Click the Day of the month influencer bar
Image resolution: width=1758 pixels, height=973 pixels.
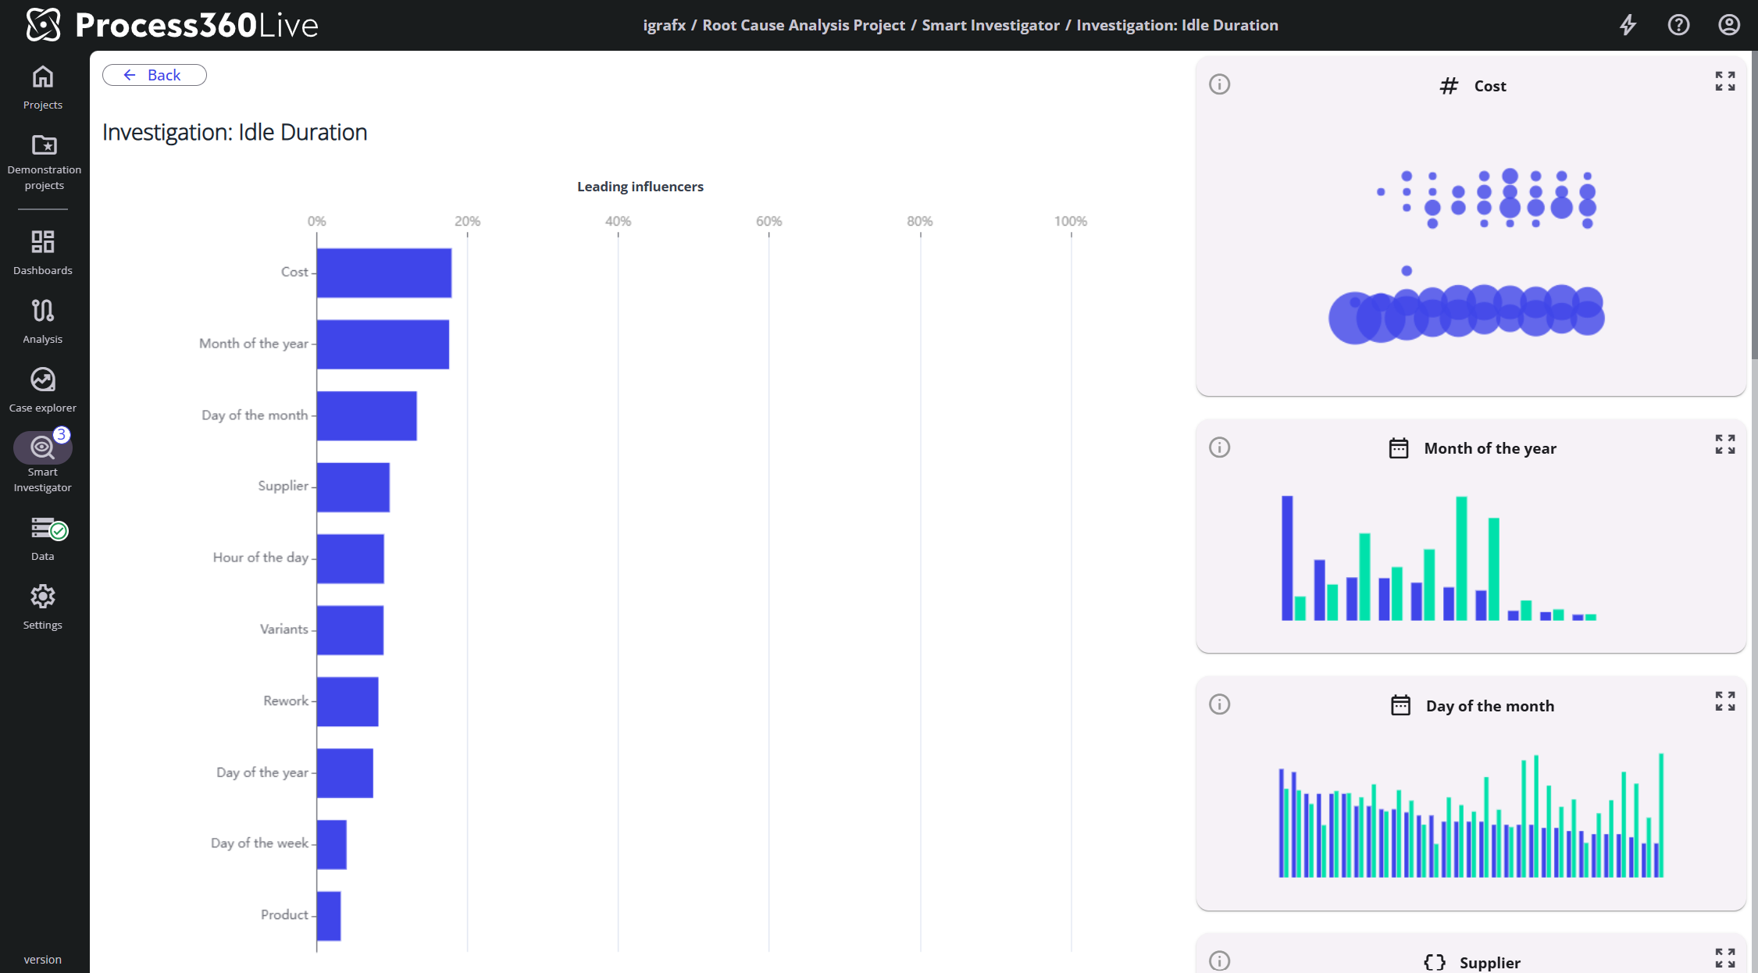pos(367,416)
